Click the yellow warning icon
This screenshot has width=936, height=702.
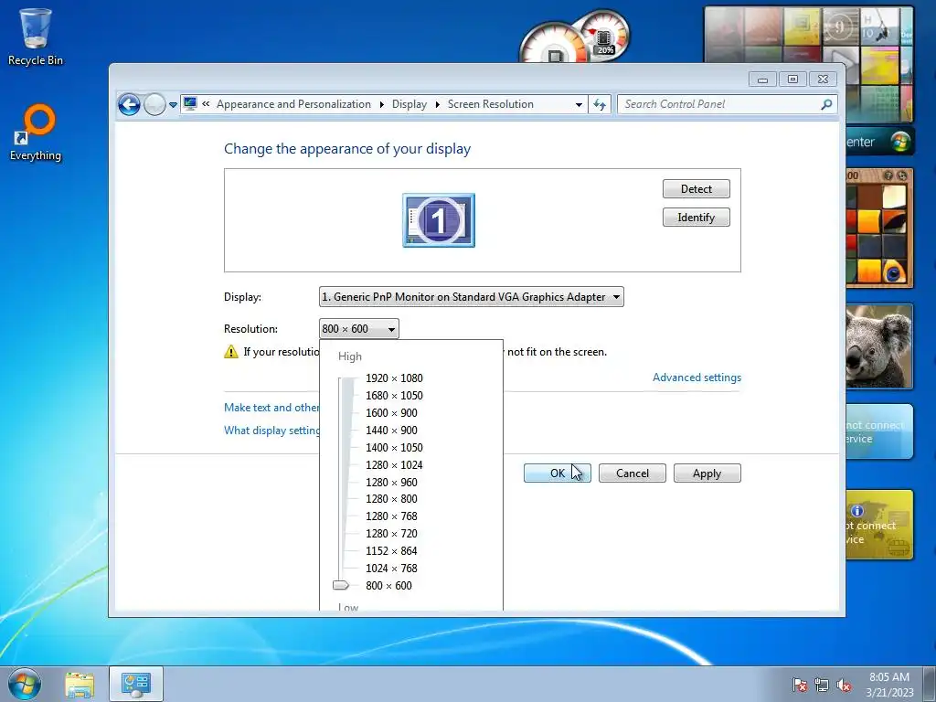(231, 352)
